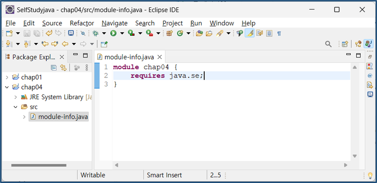The height and width of the screenshot is (183, 377).
Task: Click the Open Console monitor icon
Action: point(71,34)
